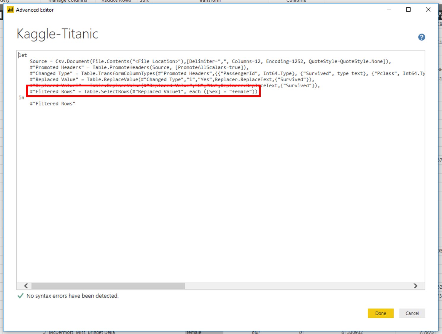Click the #"Changed Type" code line

click(227, 73)
